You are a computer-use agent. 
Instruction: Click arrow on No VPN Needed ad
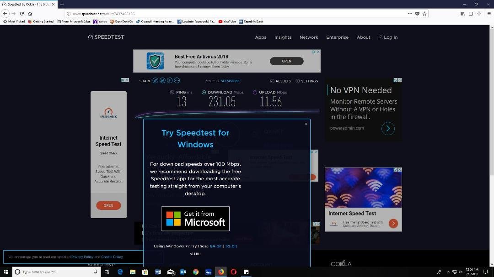(x=388, y=128)
